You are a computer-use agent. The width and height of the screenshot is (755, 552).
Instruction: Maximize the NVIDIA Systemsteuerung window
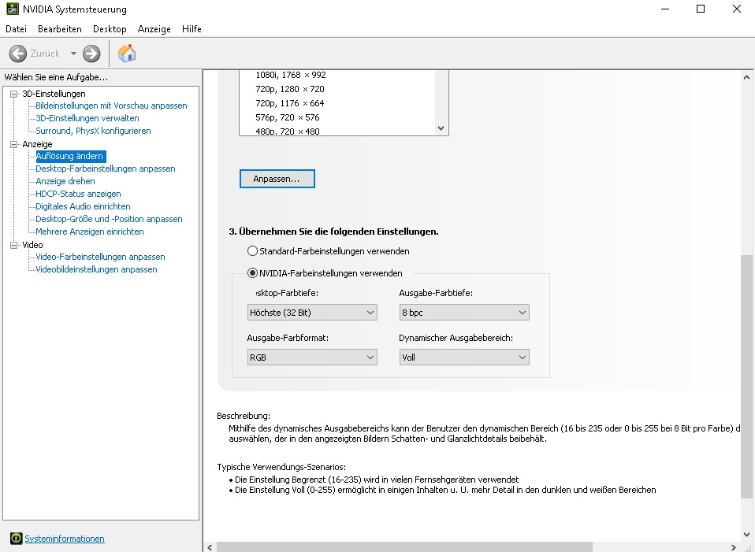click(701, 9)
